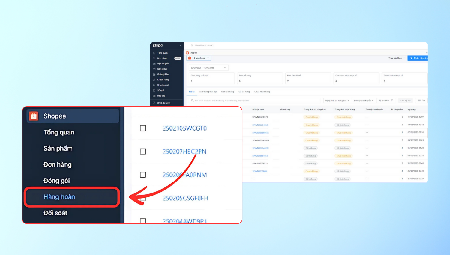This screenshot has height=255, width=450.
Task: Click the Đơn Sàn đã trả summary card
Action: tap(308, 78)
